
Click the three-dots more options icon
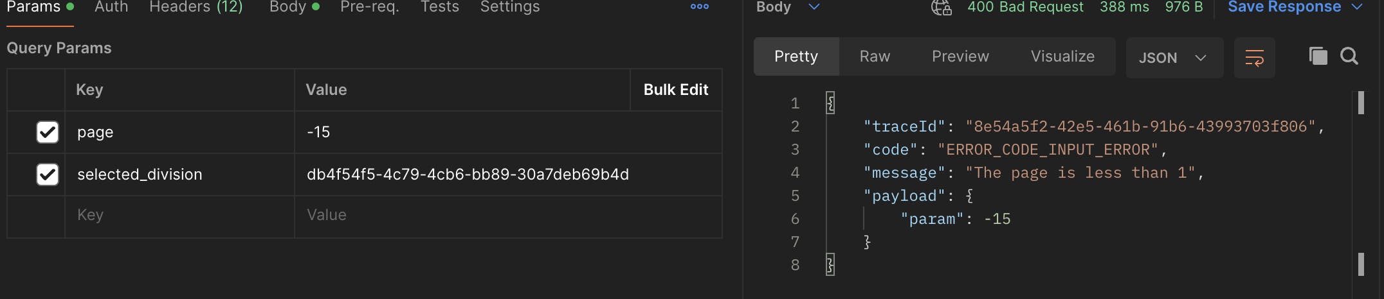click(699, 7)
